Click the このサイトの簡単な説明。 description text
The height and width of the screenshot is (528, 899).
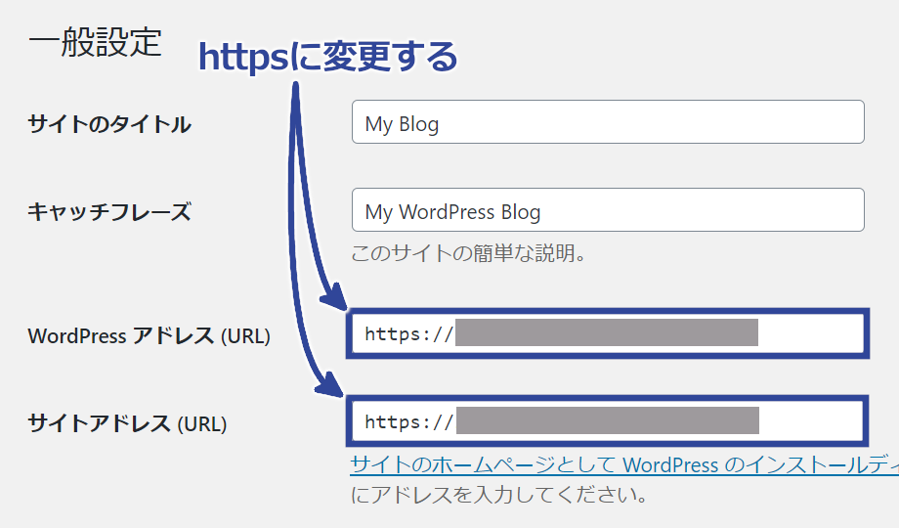[468, 252]
